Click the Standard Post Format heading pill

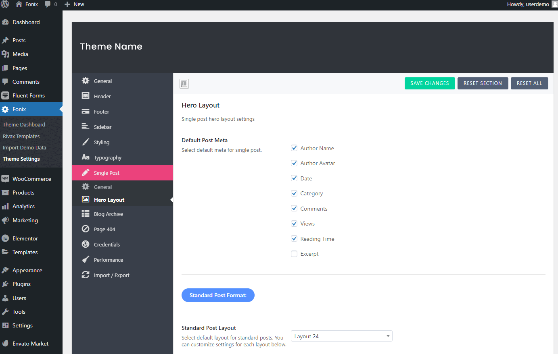[x=218, y=295]
